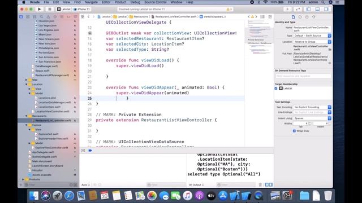This screenshot has height=203, width=362.
Task: Open the Line Endings dropdown
Action: click(x=312, y=112)
